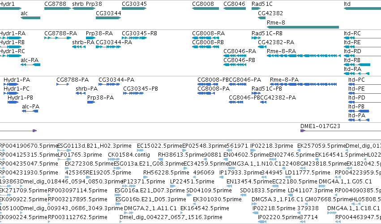The height and width of the screenshot is (224, 381).
Task: Click the CG30344-PA protein label
Action: pos(116,80)
